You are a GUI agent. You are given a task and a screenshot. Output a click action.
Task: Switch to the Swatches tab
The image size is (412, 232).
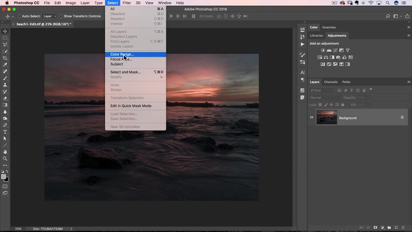pyautogui.click(x=329, y=27)
